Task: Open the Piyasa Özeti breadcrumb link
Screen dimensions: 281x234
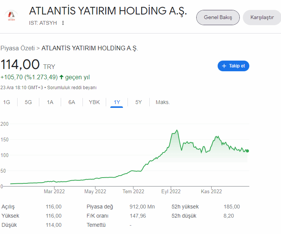Action: [x=17, y=48]
